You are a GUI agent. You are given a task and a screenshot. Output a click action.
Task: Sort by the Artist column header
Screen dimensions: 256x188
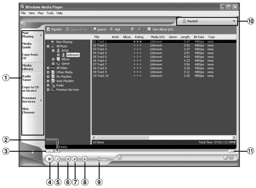pyautogui.click(x=115, y=37)
